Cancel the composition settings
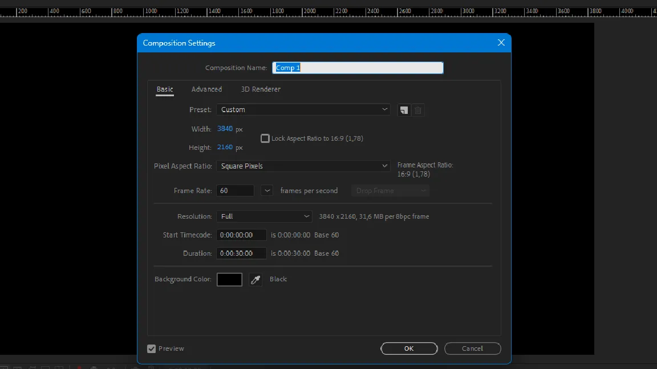The width and height of the screenshot is (657, 369). (x=473, y=348)
